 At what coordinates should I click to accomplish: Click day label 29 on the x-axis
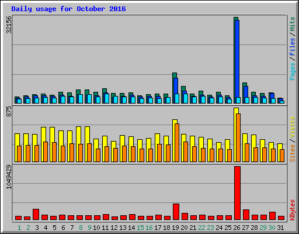click(263, 228)
